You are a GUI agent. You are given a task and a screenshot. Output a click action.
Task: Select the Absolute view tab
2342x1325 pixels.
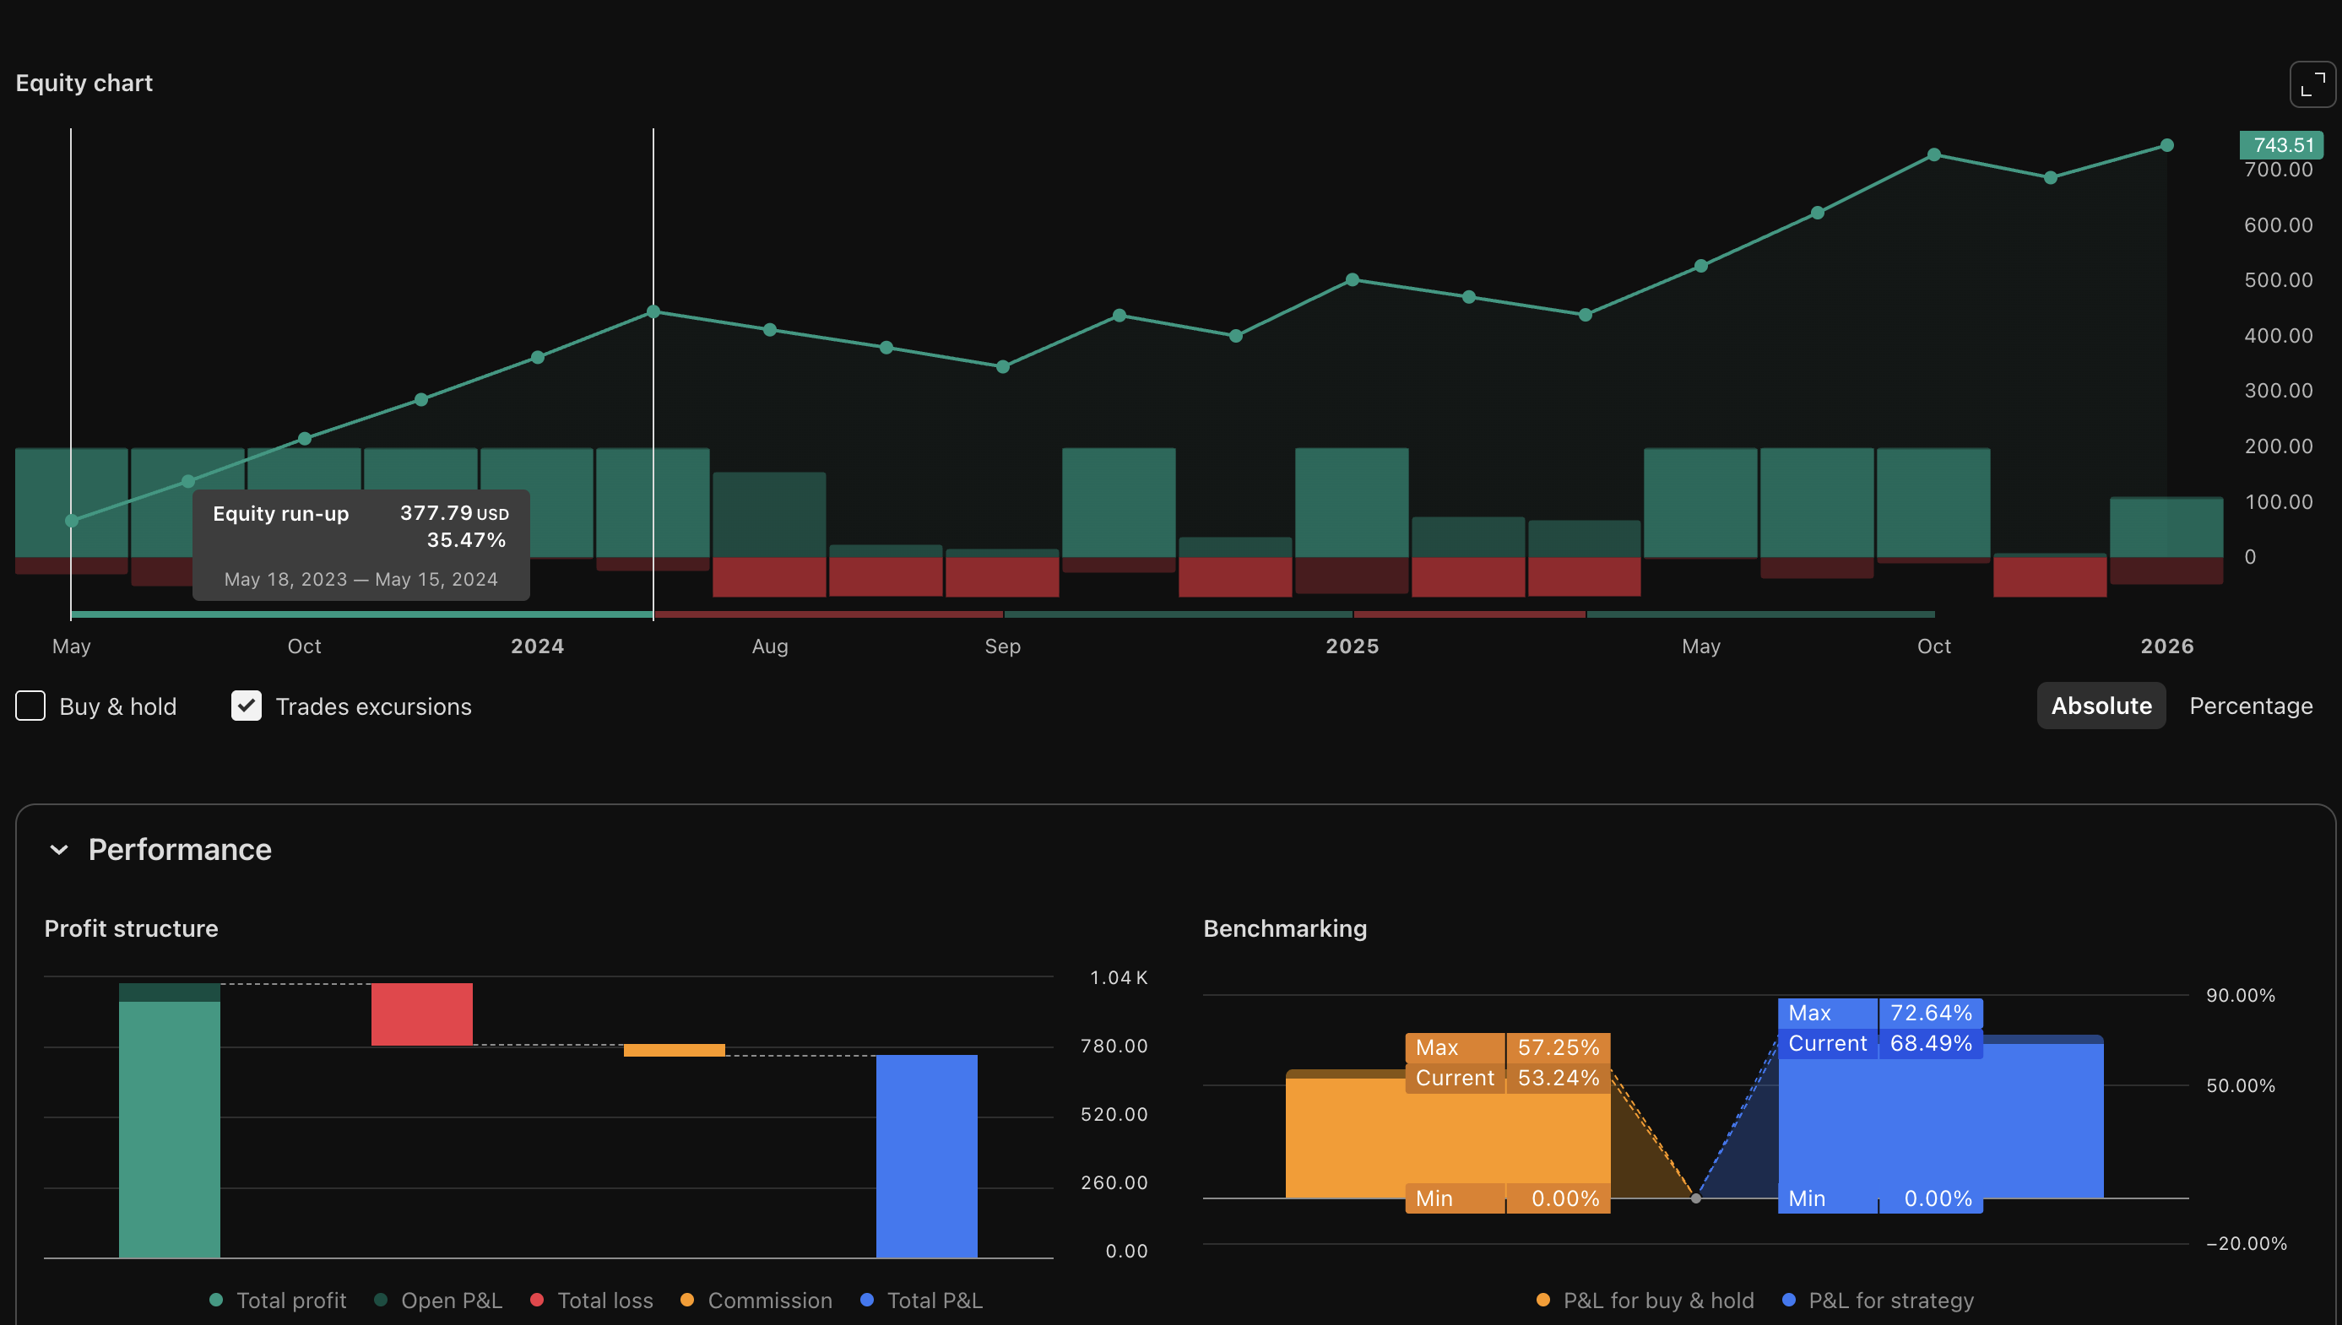pyautogui.click(x=2101, y=706)
